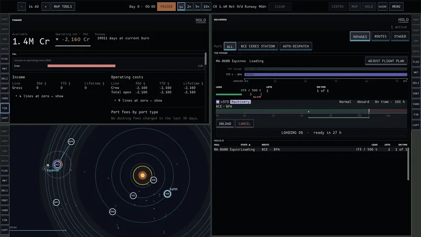Click the CENTER button in top bar
The width and height of the screenshot is (421, 237).
point(337,6)
